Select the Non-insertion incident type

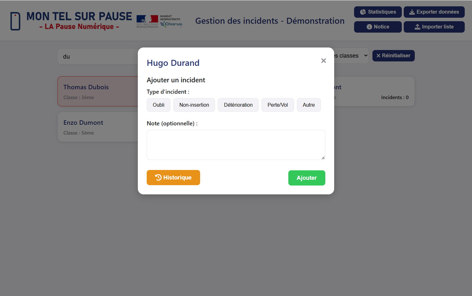194,105
